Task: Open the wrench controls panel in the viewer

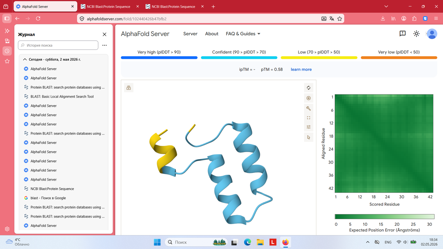Action: 308,108
